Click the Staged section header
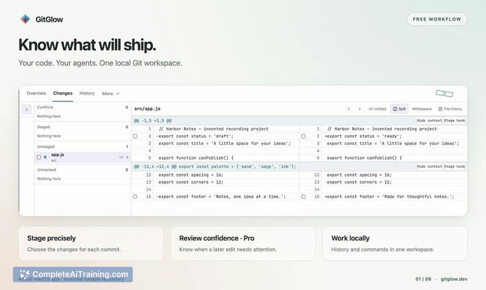 (83, 127)
